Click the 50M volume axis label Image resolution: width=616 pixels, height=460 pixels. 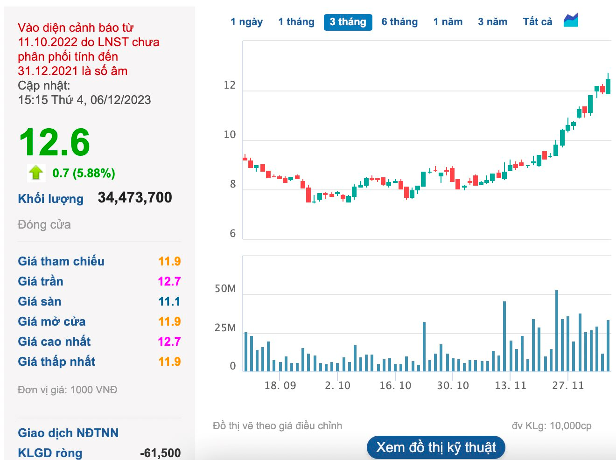point(225,289)
